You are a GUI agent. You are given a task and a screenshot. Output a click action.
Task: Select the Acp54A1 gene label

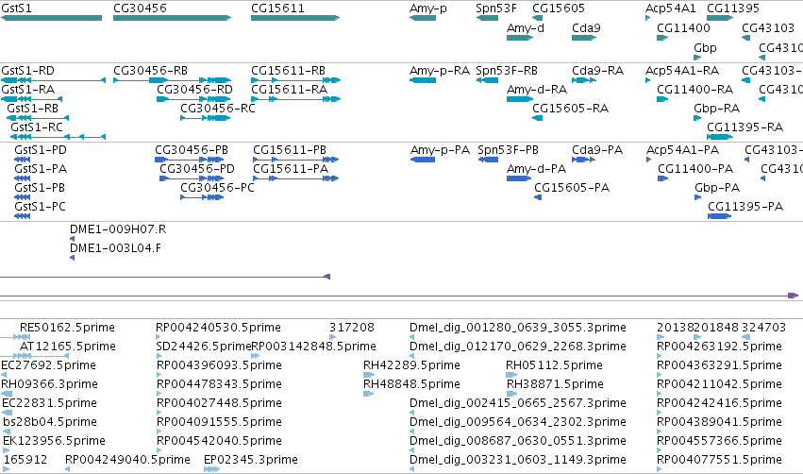pyautogui.click(x=671, y=8)
